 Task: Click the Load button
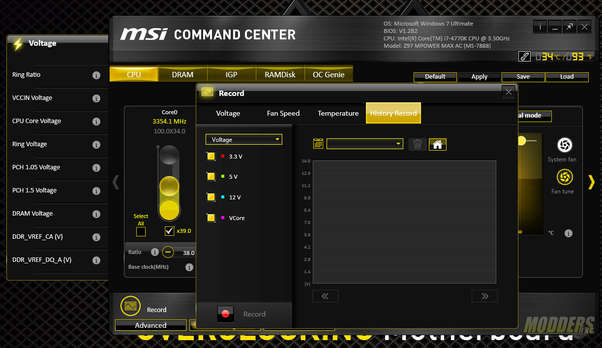point(567,77)
